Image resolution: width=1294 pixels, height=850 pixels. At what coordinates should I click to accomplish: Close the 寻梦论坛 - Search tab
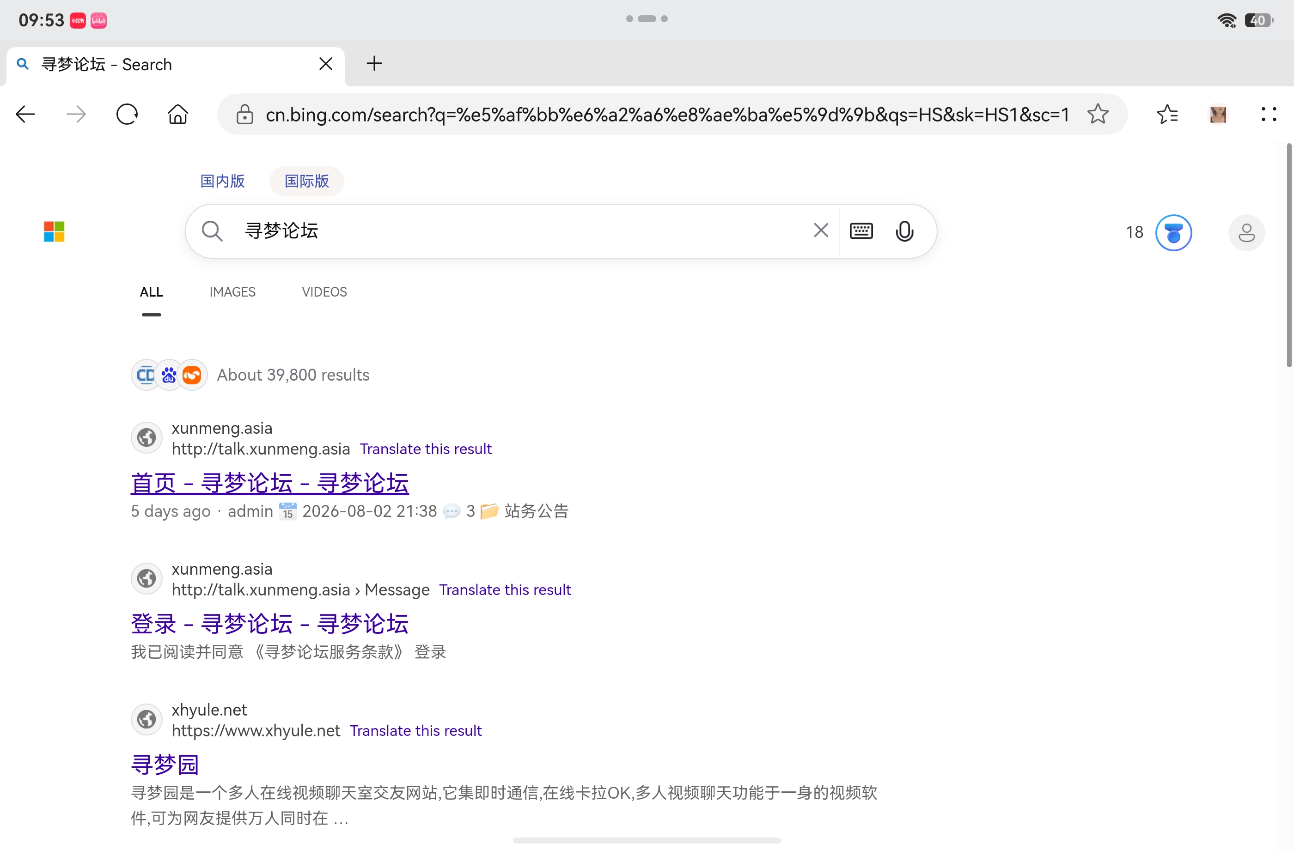326,64
